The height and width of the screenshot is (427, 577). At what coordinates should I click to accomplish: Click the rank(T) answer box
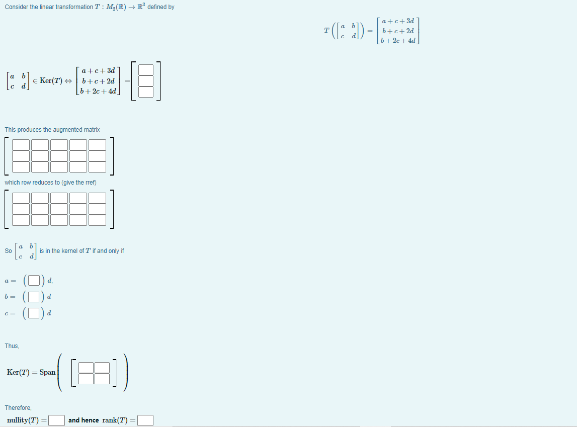coord(145,420)
